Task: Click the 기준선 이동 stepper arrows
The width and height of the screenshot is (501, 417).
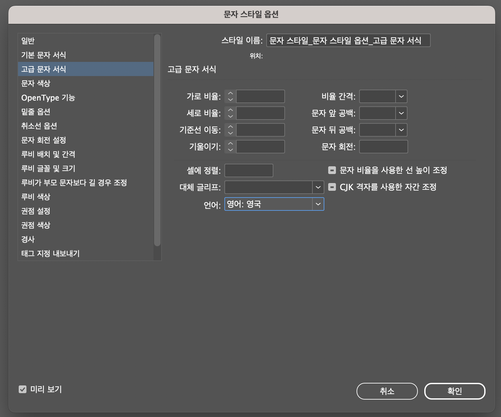Action: pos(230,130)
